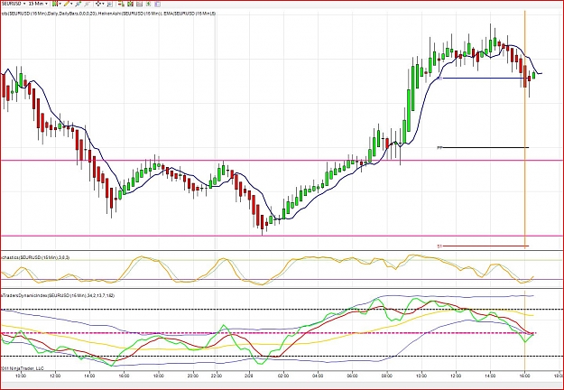Image resolution: width=564 pixels, height=390 pixels.
Task: Click the 22:00 time axis label
Action: [x=217, y=376]
